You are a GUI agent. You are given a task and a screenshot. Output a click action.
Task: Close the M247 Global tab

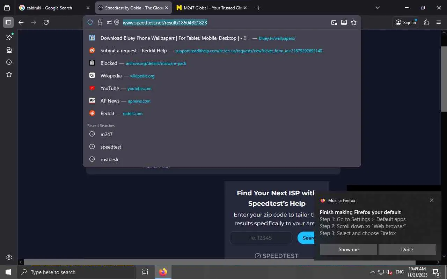pyautogui.click(x=245, y=8)
